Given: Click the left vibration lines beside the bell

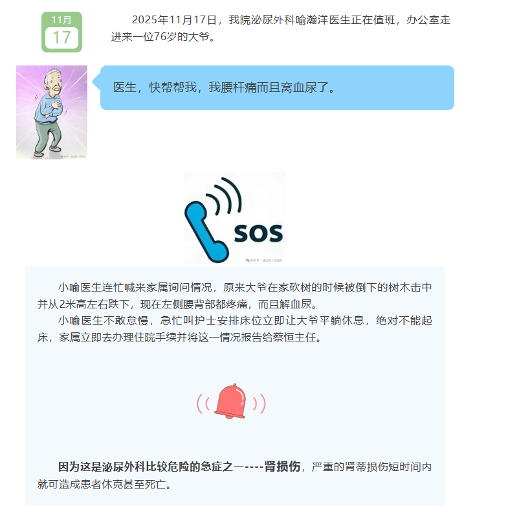Looking at the screenshot, I should tap(203, 404).
